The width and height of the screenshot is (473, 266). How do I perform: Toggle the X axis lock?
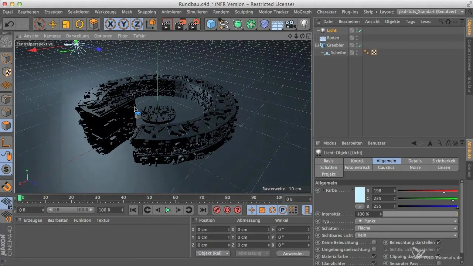tap(110, 24)
